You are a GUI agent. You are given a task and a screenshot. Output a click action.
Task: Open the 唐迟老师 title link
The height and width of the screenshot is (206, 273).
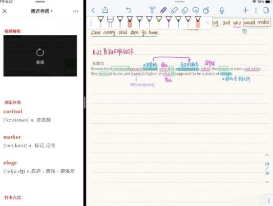41,11
